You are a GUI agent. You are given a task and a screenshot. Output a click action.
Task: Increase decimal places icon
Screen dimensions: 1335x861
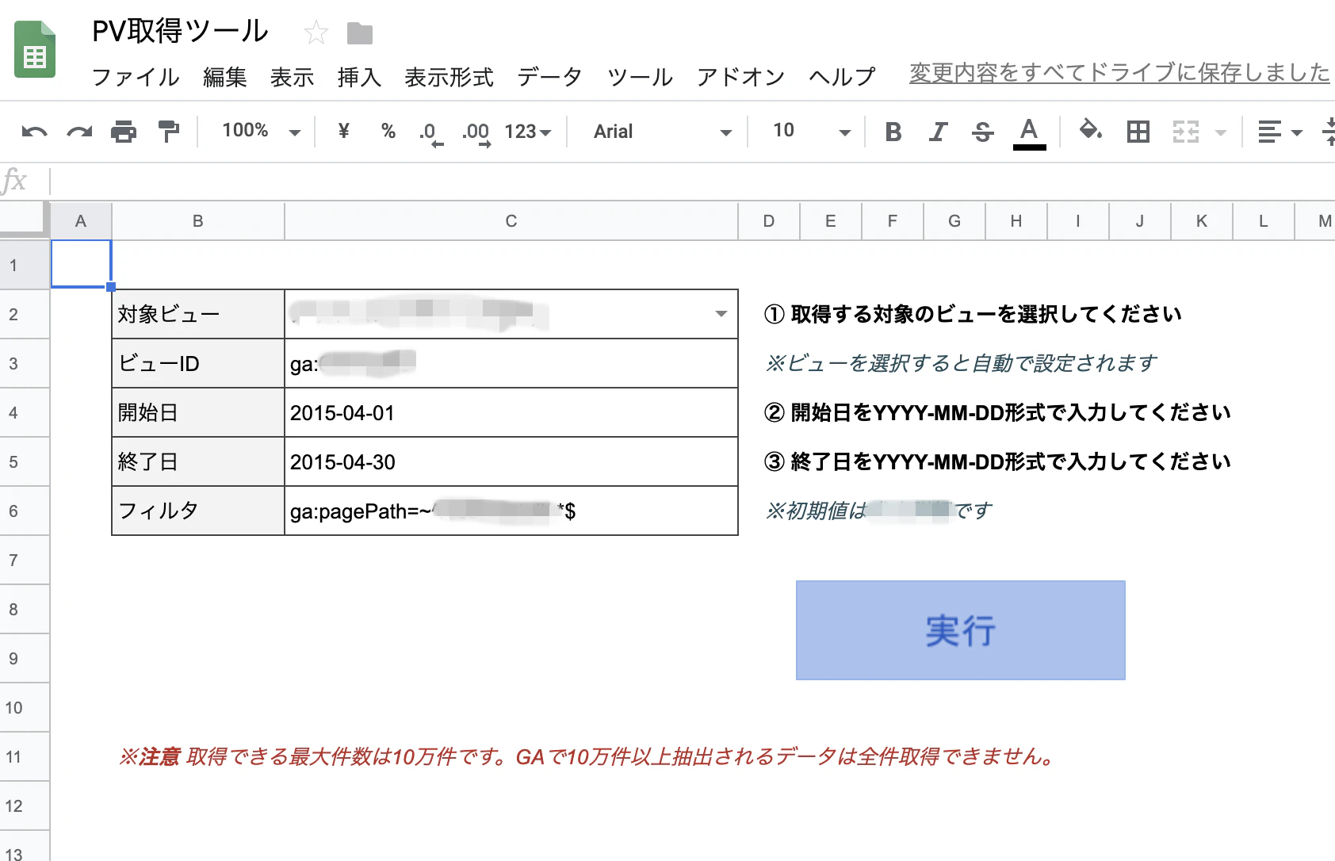(476, 132)
